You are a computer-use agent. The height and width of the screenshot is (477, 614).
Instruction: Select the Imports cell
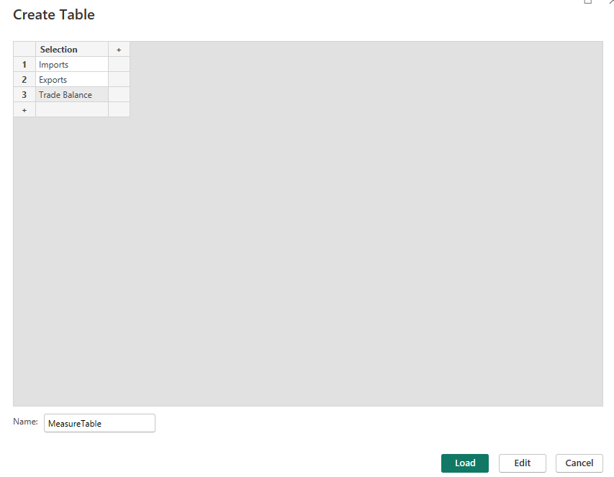pyautogui.click(x=72, y=64)
